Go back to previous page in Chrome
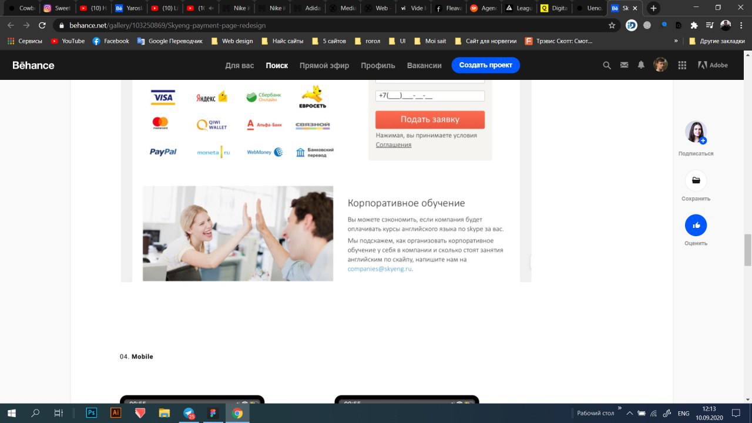 (x=11, y=25)
